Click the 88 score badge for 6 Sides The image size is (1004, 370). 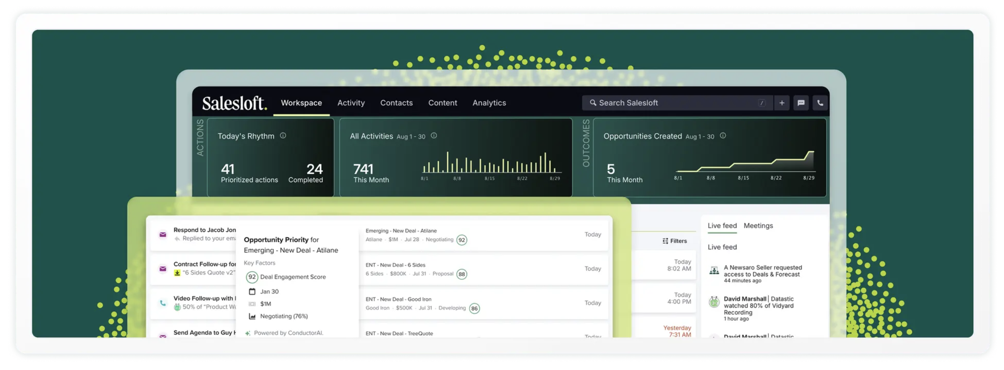[461, 274]
